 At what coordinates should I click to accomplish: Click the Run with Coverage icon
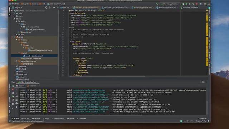190,4
